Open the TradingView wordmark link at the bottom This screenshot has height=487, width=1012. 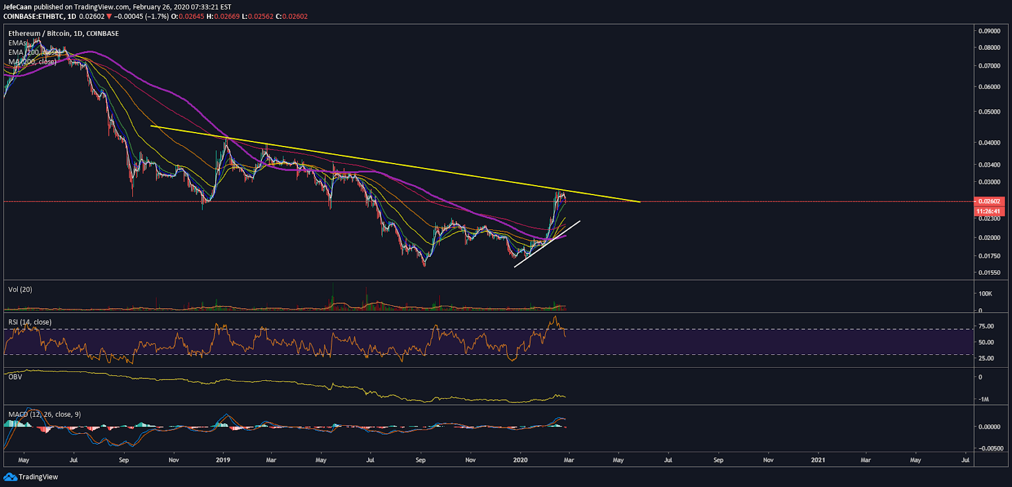tap(38, 477)
